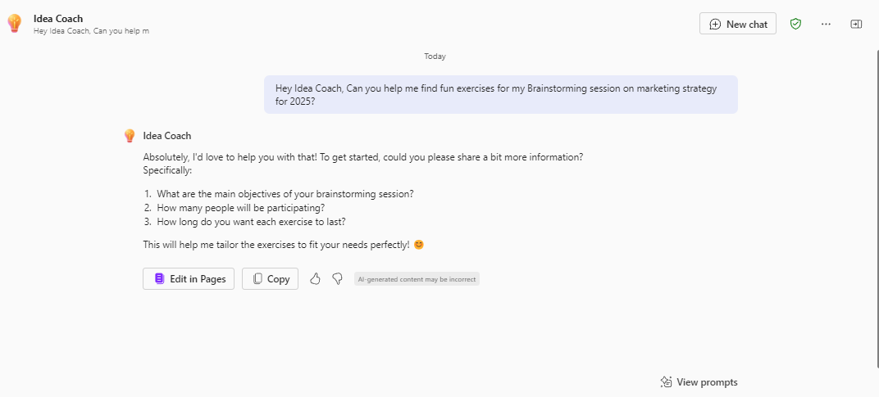Copy the Idea Coach response

click(x=270, y=279)
